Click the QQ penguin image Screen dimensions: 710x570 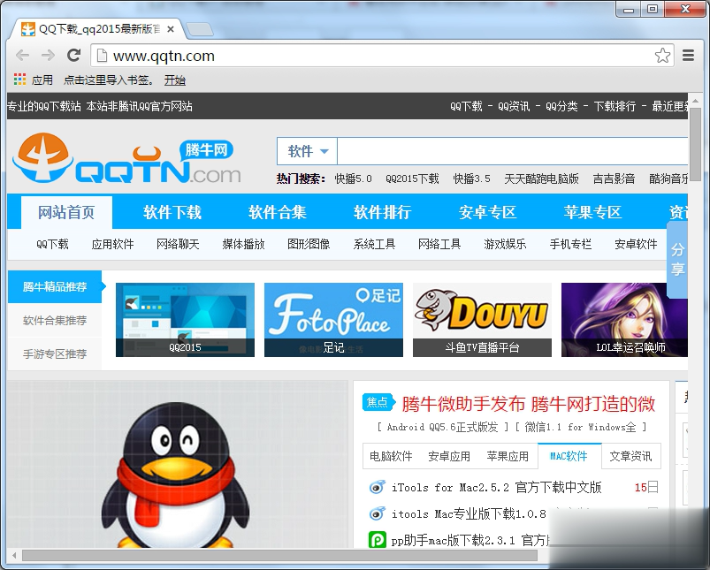[x=175, y=475]
